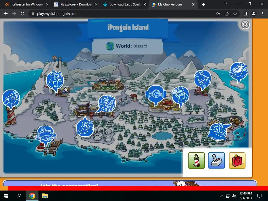Open the volume control
This screenshot has height=201, width=268.
pyautogui.click(x=234, y=196)
